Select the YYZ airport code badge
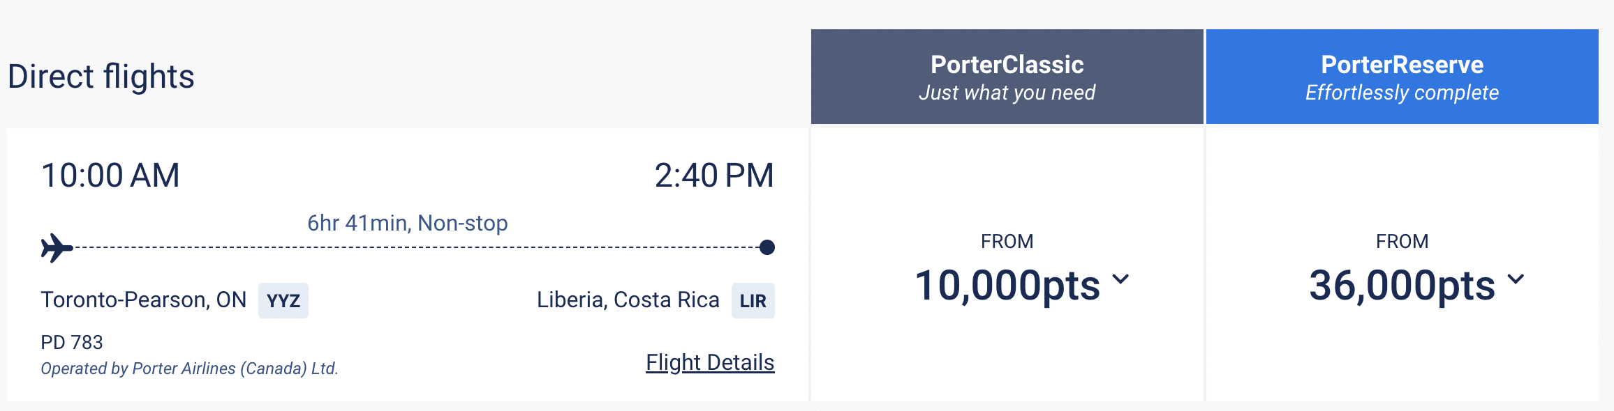This screenshot has width=1614, height=411. [283, 300]
